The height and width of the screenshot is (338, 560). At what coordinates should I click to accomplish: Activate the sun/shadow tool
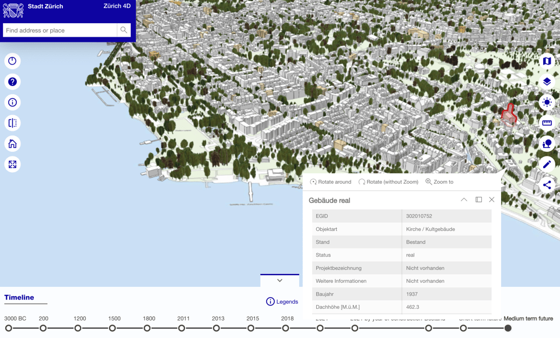click(x=547, y=102)
